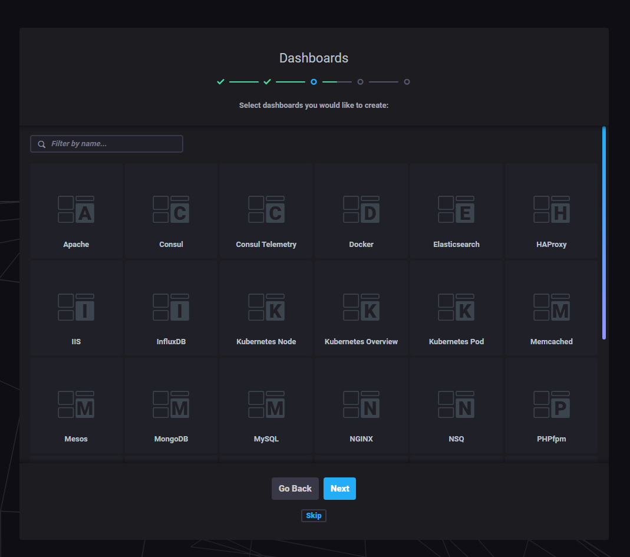Click the Apache label text
630x557 pixels.
tap(76, 245)
